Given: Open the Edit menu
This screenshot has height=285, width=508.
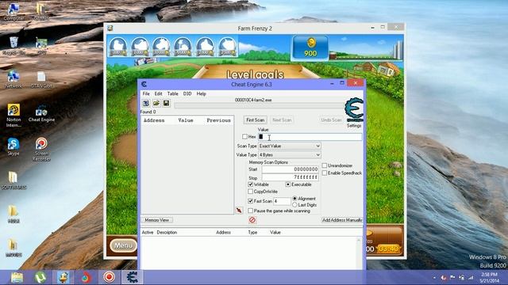Looking at the screenshot, I should click(158, 93).
